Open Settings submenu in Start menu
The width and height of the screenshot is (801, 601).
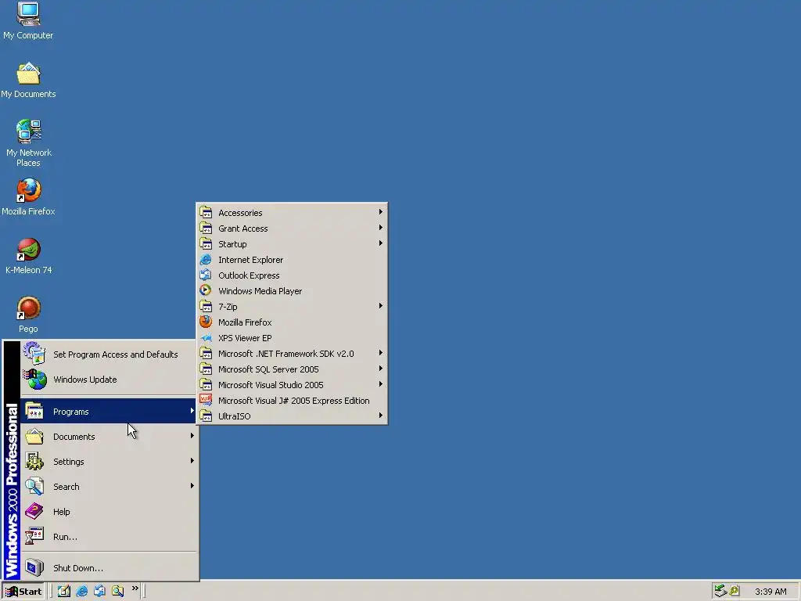pyautogui.click(x=109, y=462)
